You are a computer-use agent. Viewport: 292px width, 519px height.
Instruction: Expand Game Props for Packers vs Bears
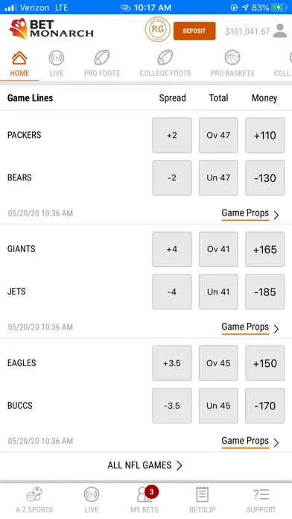click(x=250, y=213)
